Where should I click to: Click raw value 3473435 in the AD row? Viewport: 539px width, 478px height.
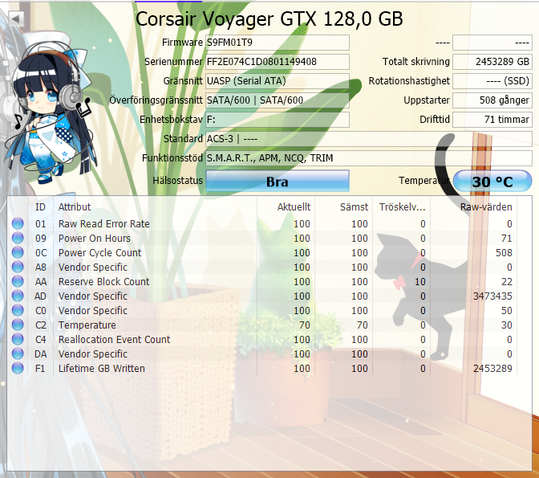coord(492,296)
